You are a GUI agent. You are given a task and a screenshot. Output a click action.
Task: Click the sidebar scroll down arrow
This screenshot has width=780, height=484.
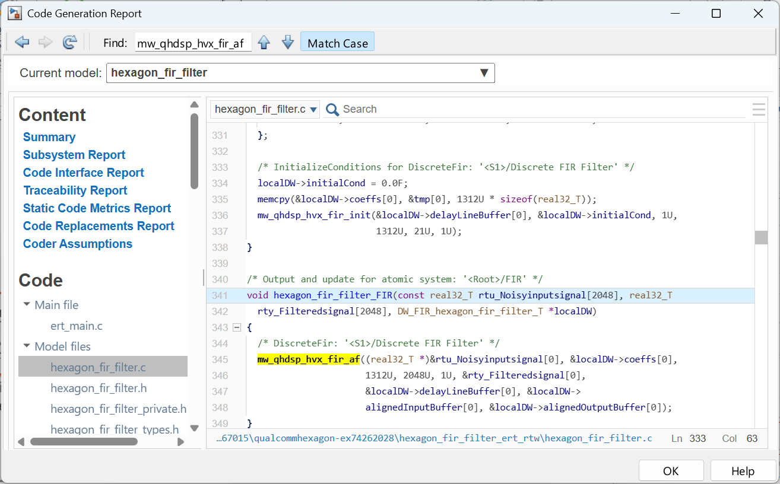pos(194,428)
